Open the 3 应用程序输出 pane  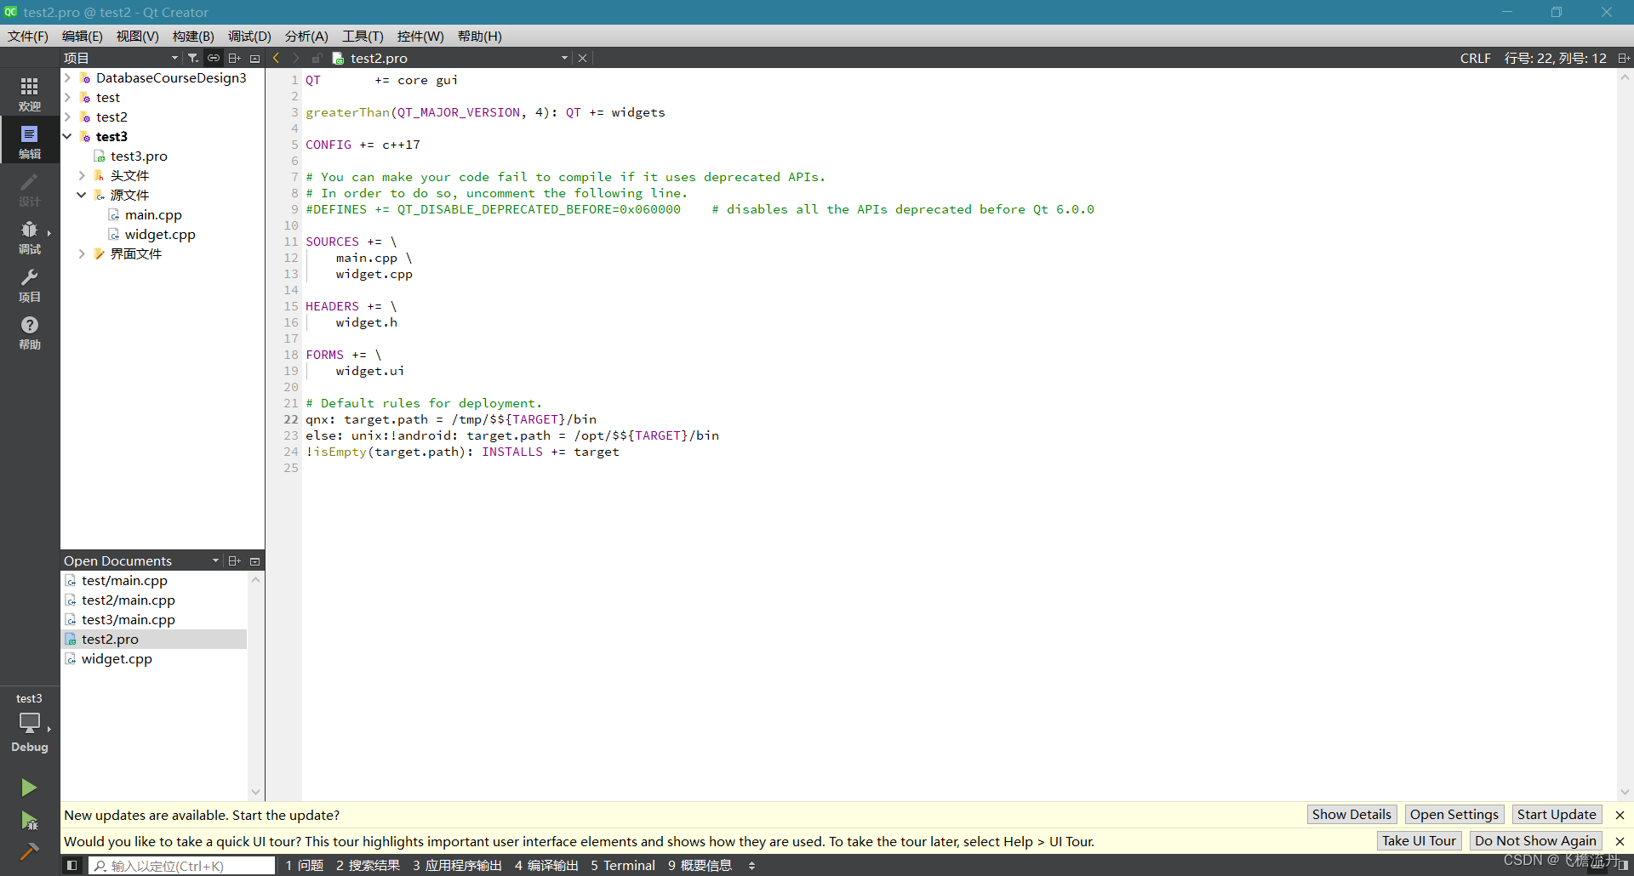(458, 865)
